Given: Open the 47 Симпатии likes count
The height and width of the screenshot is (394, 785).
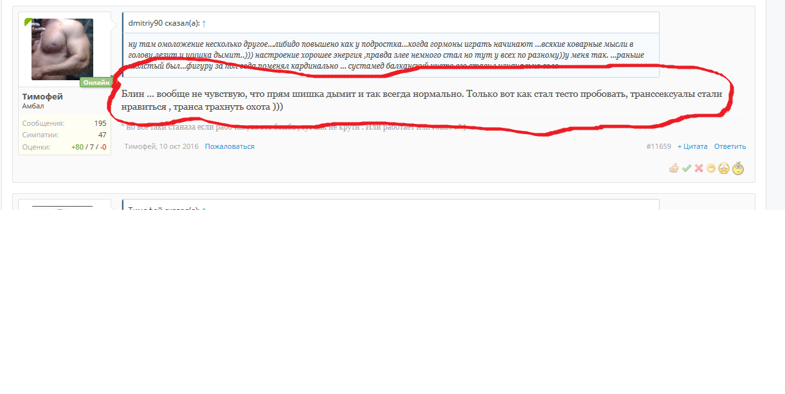Looking at the screenshot, I should 102,135.
